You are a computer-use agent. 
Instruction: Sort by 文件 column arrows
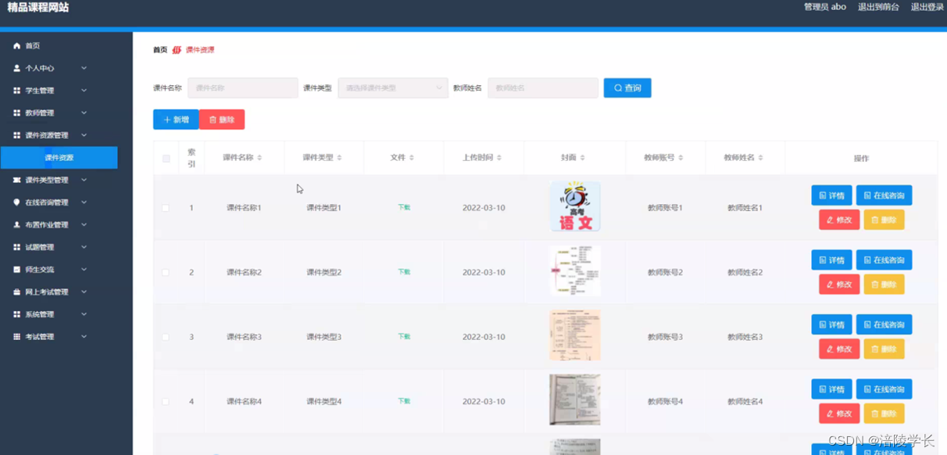pos(412,158)
